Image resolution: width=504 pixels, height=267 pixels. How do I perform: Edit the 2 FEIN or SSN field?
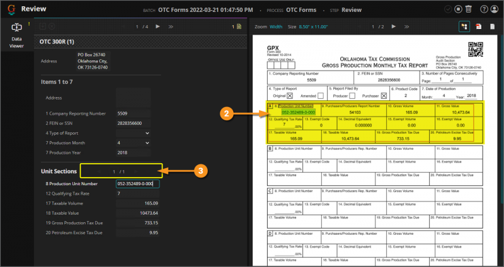[x=133, y=123]
